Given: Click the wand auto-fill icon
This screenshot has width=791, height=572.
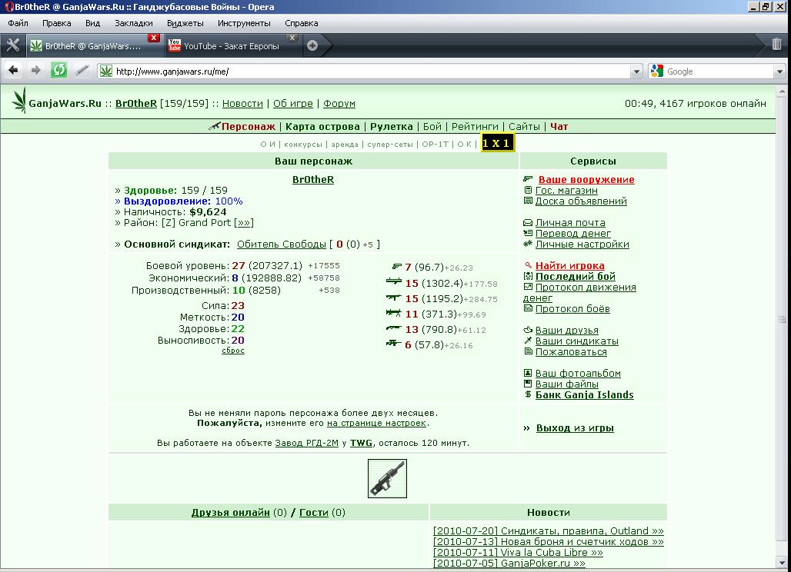Looking at the screenshot, I should 82,71.
